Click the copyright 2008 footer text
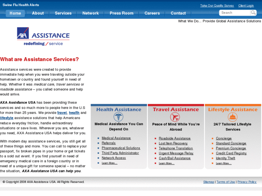 (x=44, y=182)
